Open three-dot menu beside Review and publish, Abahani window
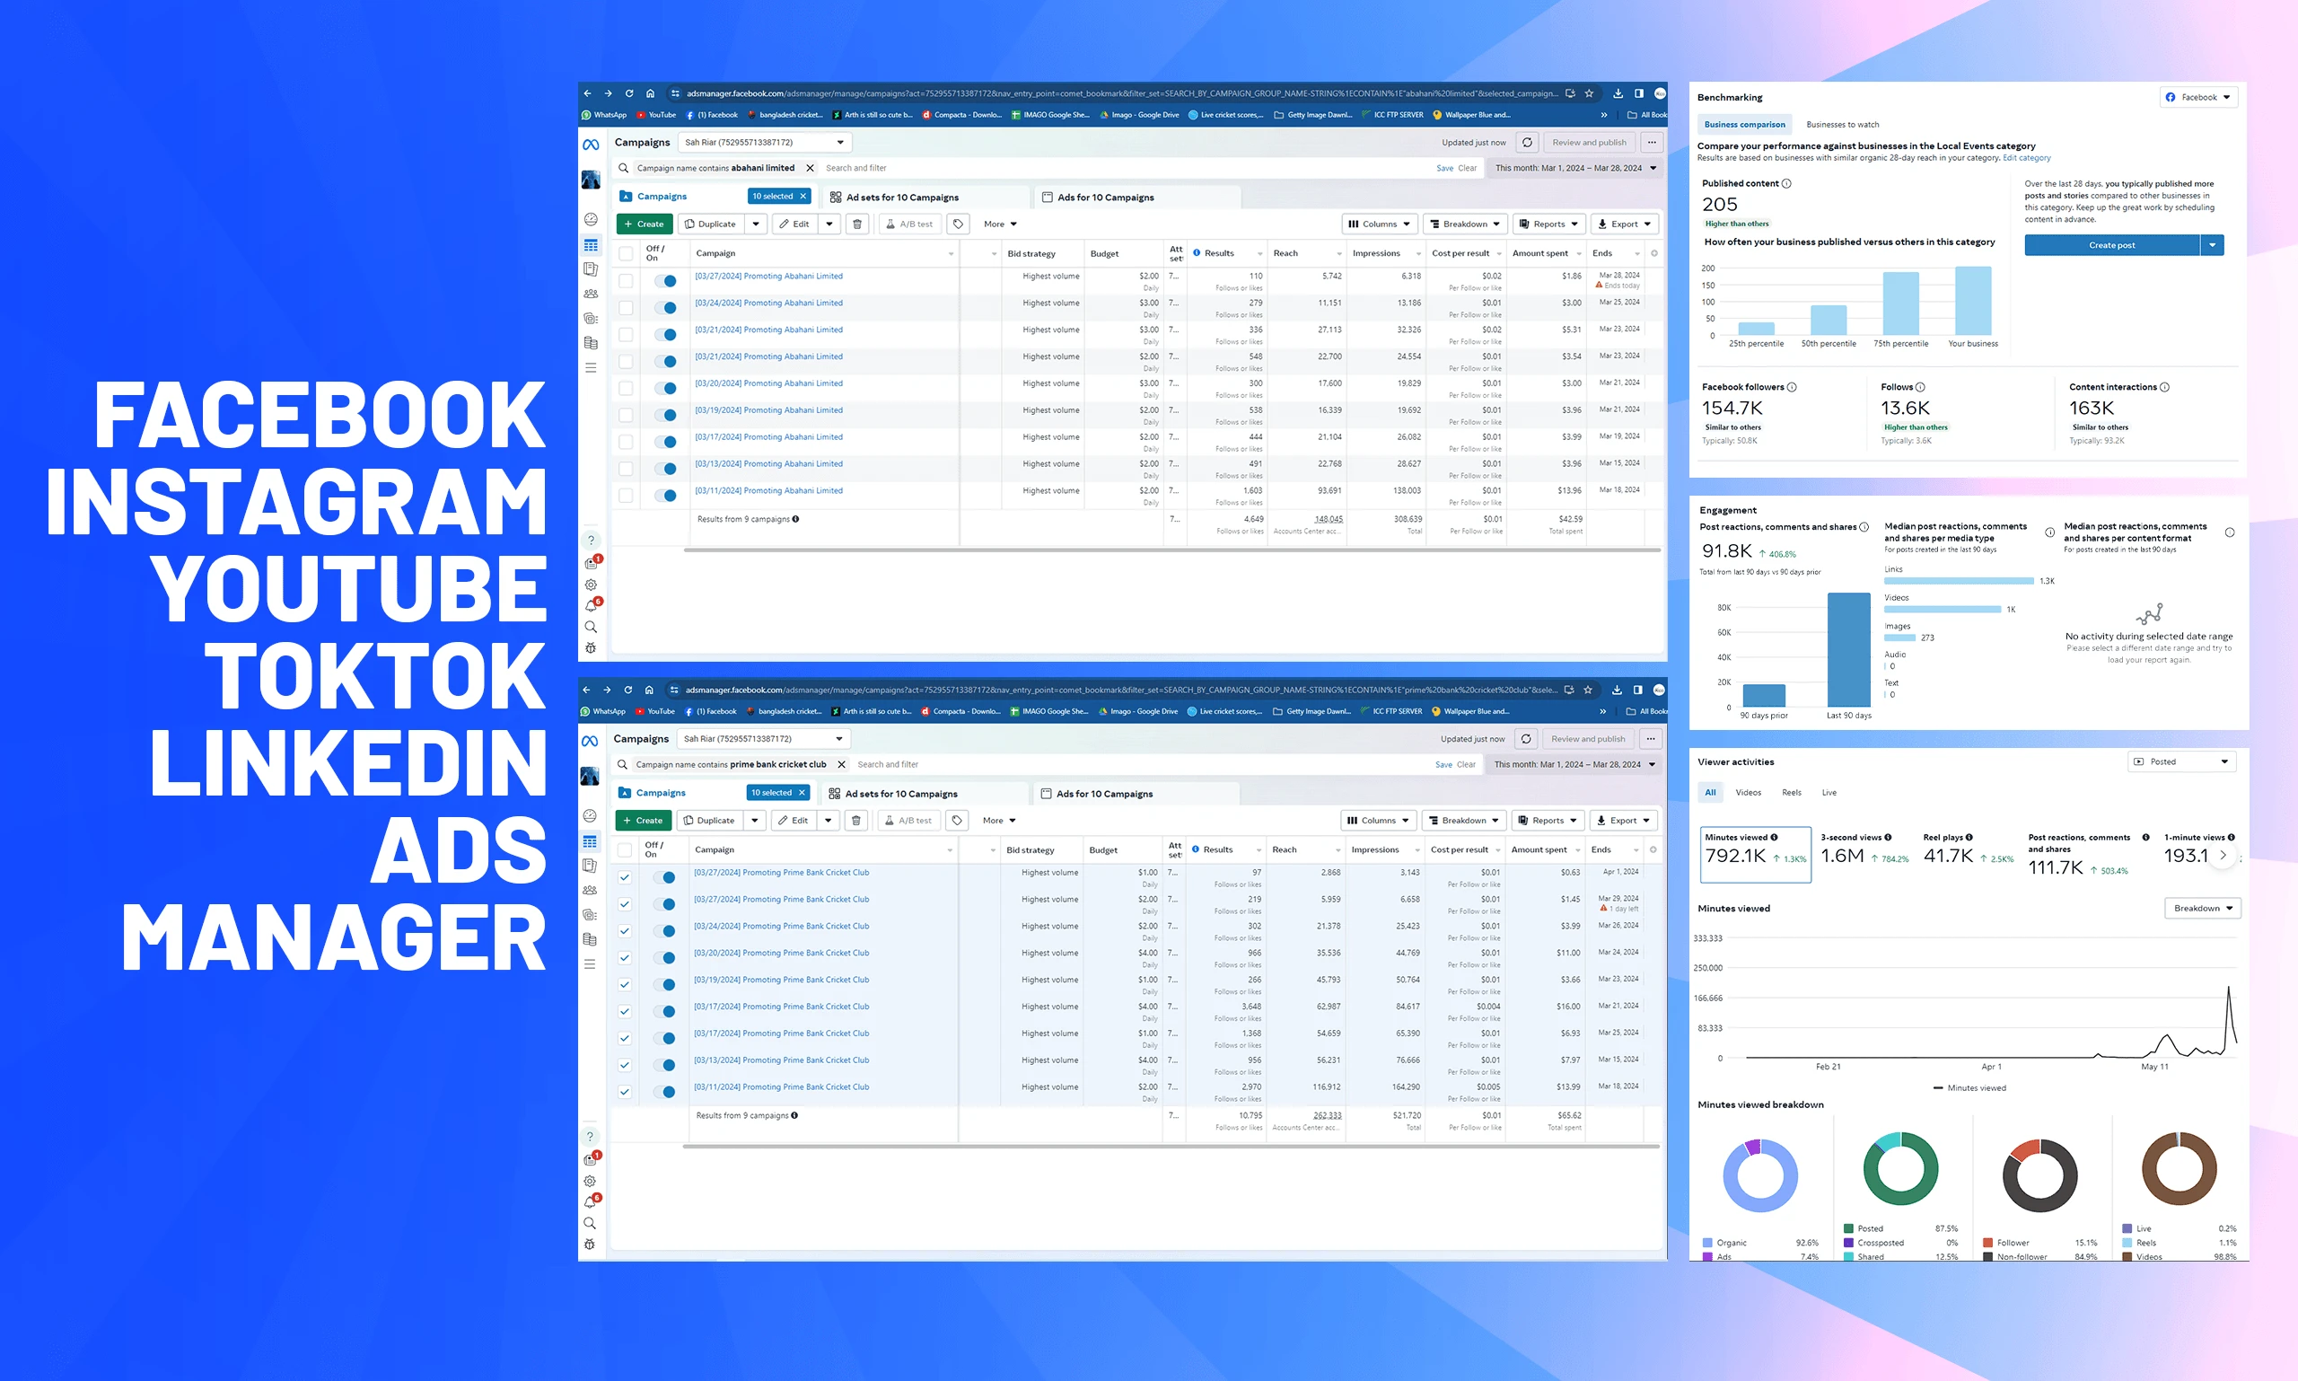The image size is (2298, 1381). pyautogui.click(x=1652, y=143)
